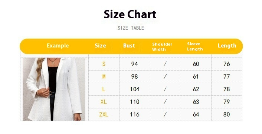
Task: Click the bust value 94
Action: pos(134,64)
